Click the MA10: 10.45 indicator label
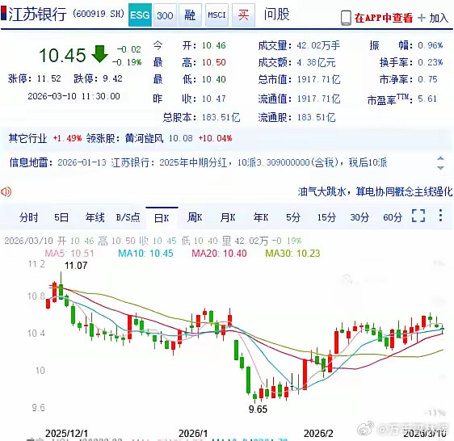Screen dimensions: 454x441 point(145,254)
